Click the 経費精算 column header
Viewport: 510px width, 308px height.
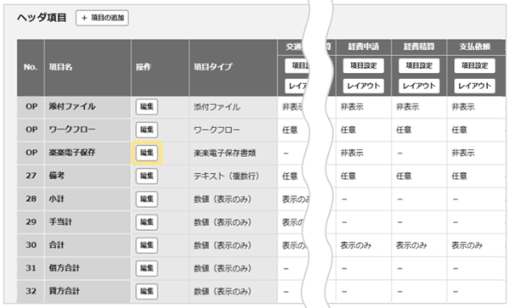click(419, 47)
